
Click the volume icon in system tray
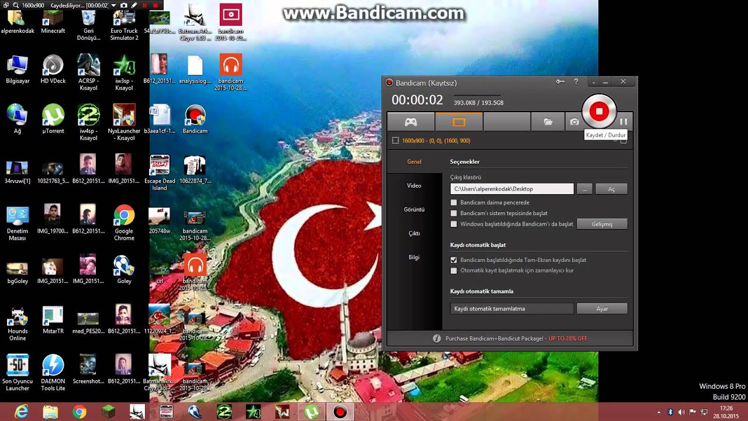(681, 412)
